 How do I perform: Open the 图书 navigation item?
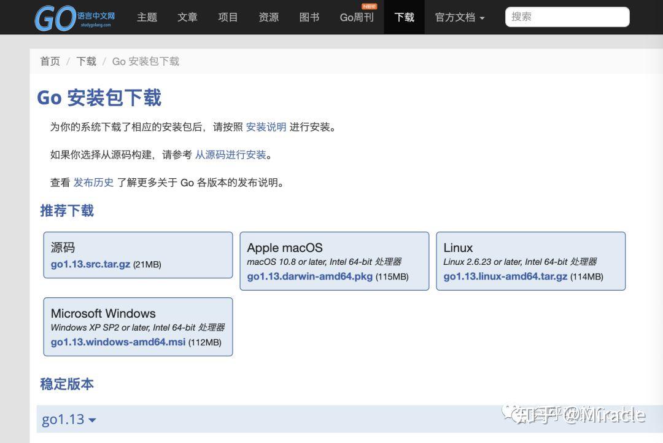309,17
